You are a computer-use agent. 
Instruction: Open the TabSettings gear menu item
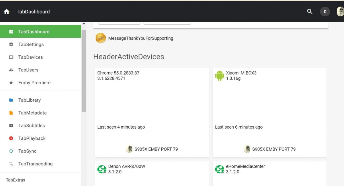click(x=31, y=44)
